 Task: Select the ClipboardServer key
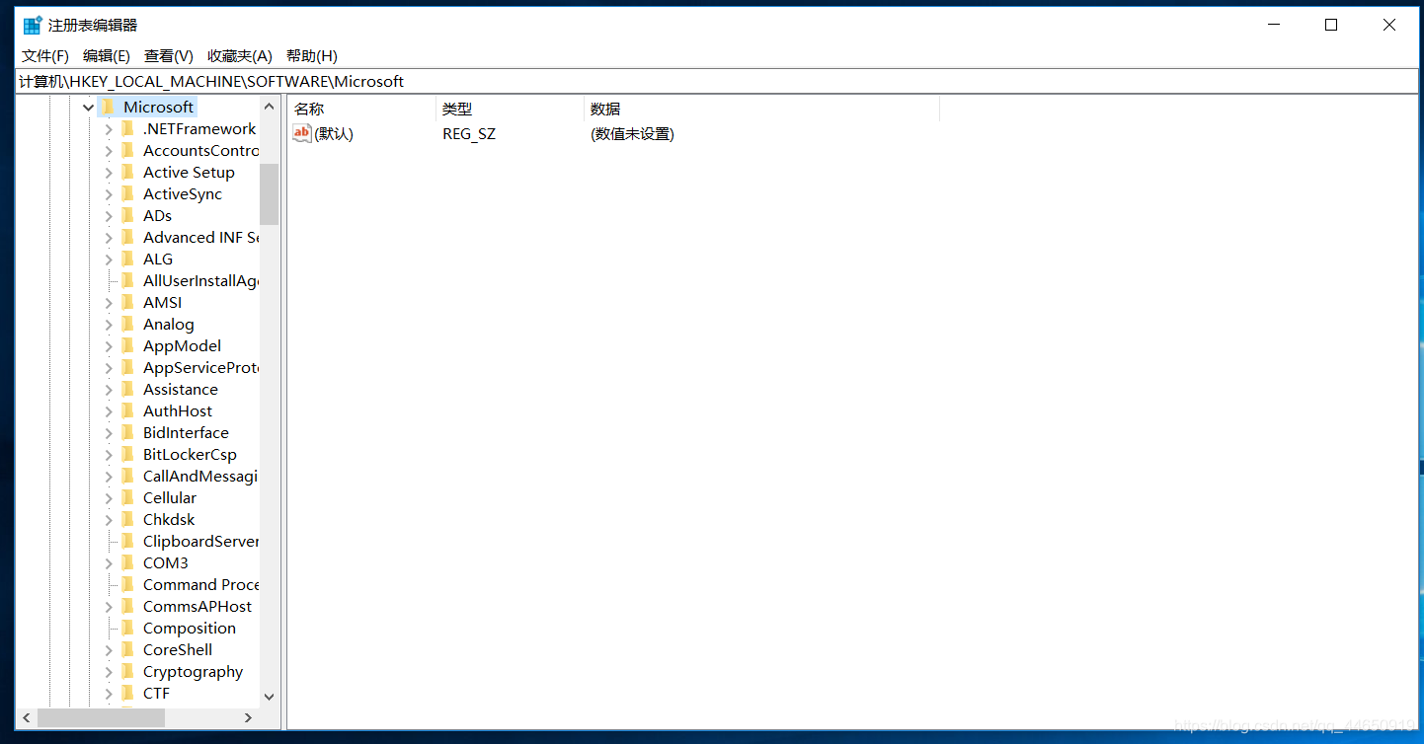tap(199, 541)
